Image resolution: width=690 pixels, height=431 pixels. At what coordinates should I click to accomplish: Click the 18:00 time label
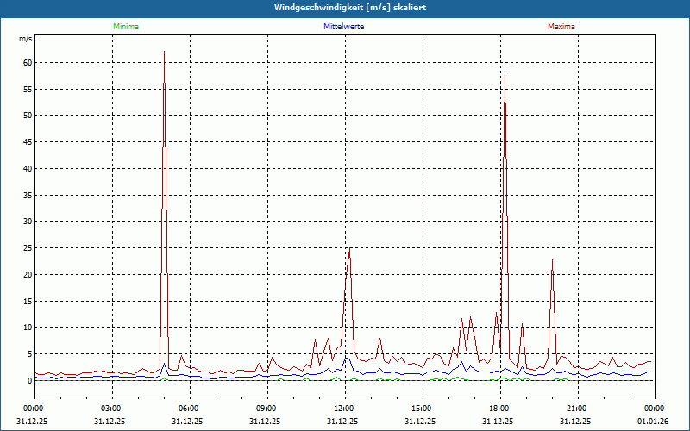pos(501,409)
